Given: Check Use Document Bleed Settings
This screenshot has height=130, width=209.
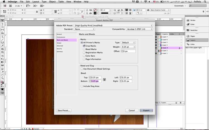Looking at the screenshot, I should [x=82, y=69].
